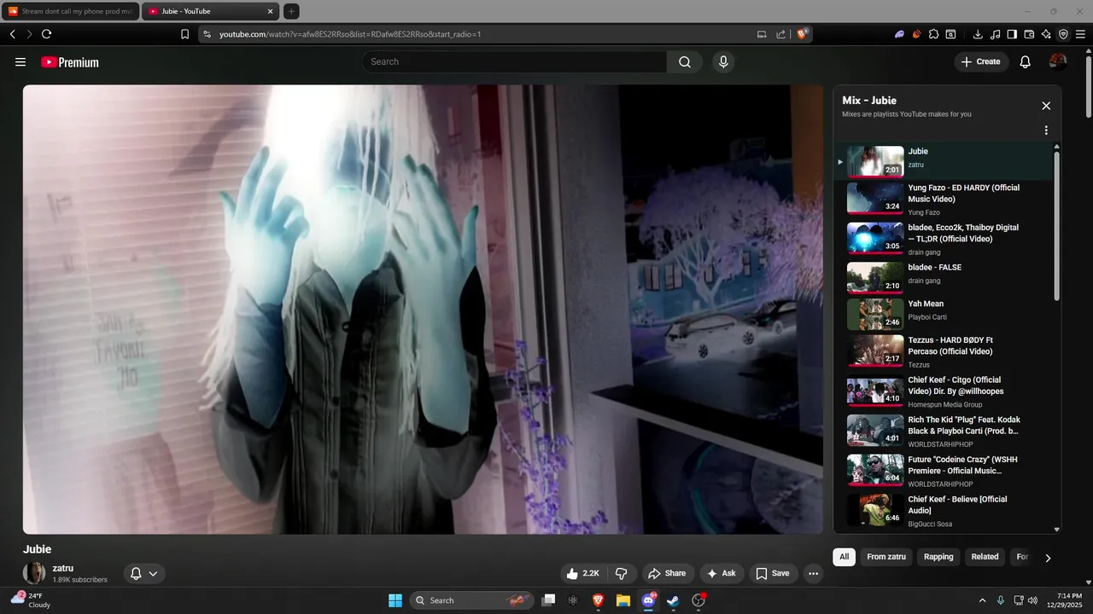Screen dimensions: 1093x614
Task: Open more actions ellipsis below video
Action: click(x=813, y=573)
